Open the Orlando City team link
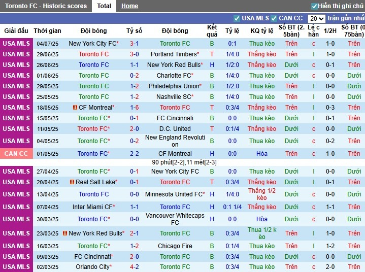365x272 pixels. (x=92, y=267)
